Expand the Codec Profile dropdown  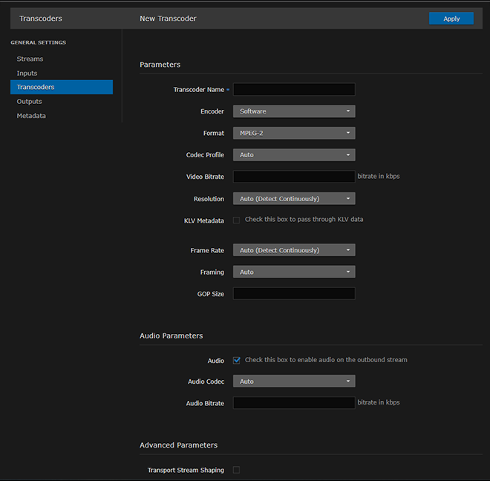tap(294, 155)
